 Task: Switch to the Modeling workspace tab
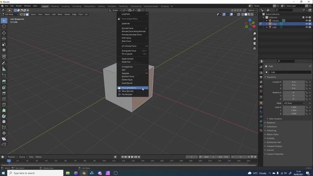(55, 6)
